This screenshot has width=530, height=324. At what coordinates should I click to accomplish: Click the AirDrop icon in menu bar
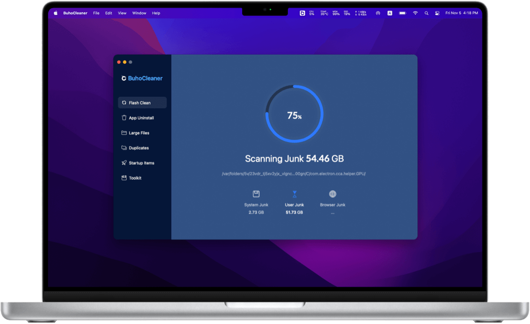378,13
